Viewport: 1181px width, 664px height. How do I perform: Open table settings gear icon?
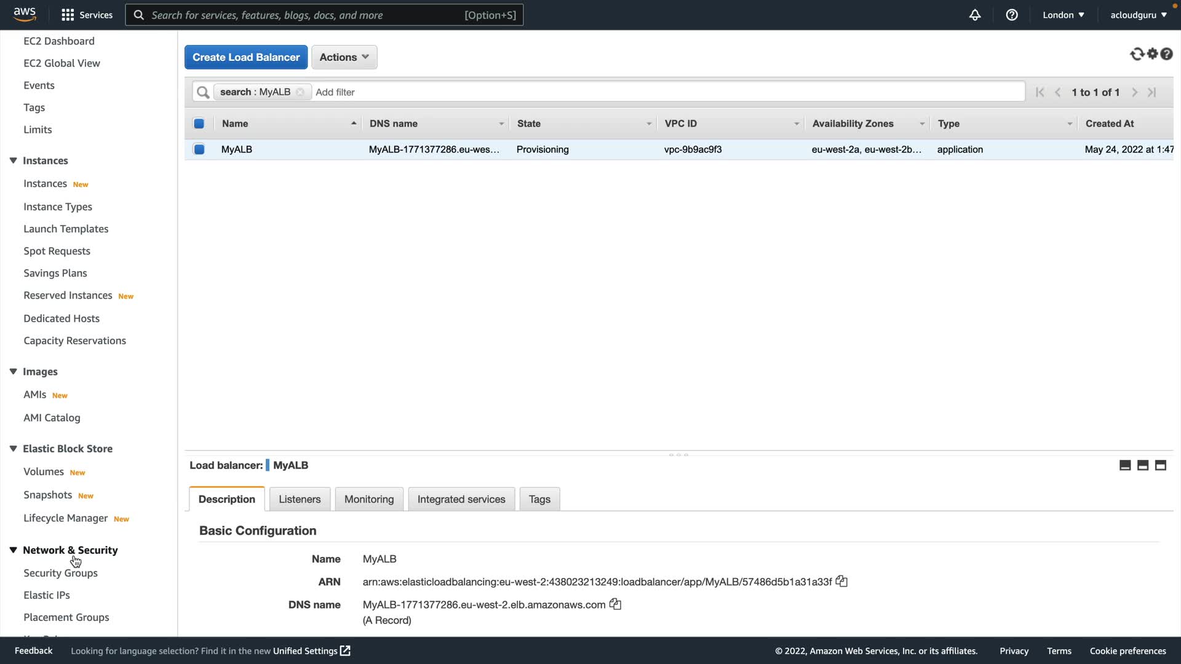1153,54
